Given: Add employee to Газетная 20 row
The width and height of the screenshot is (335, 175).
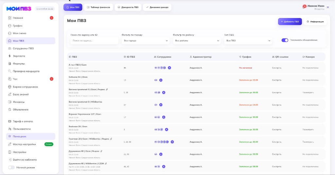Looking at the screenshot, I should [x=172, y=142].
